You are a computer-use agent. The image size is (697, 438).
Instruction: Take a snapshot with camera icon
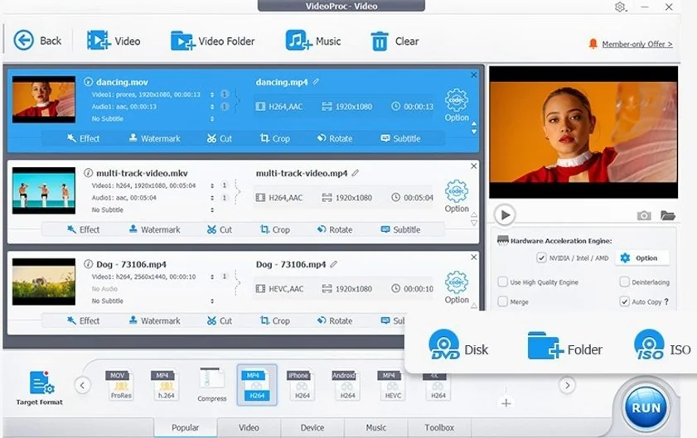(x=644, y=215)
